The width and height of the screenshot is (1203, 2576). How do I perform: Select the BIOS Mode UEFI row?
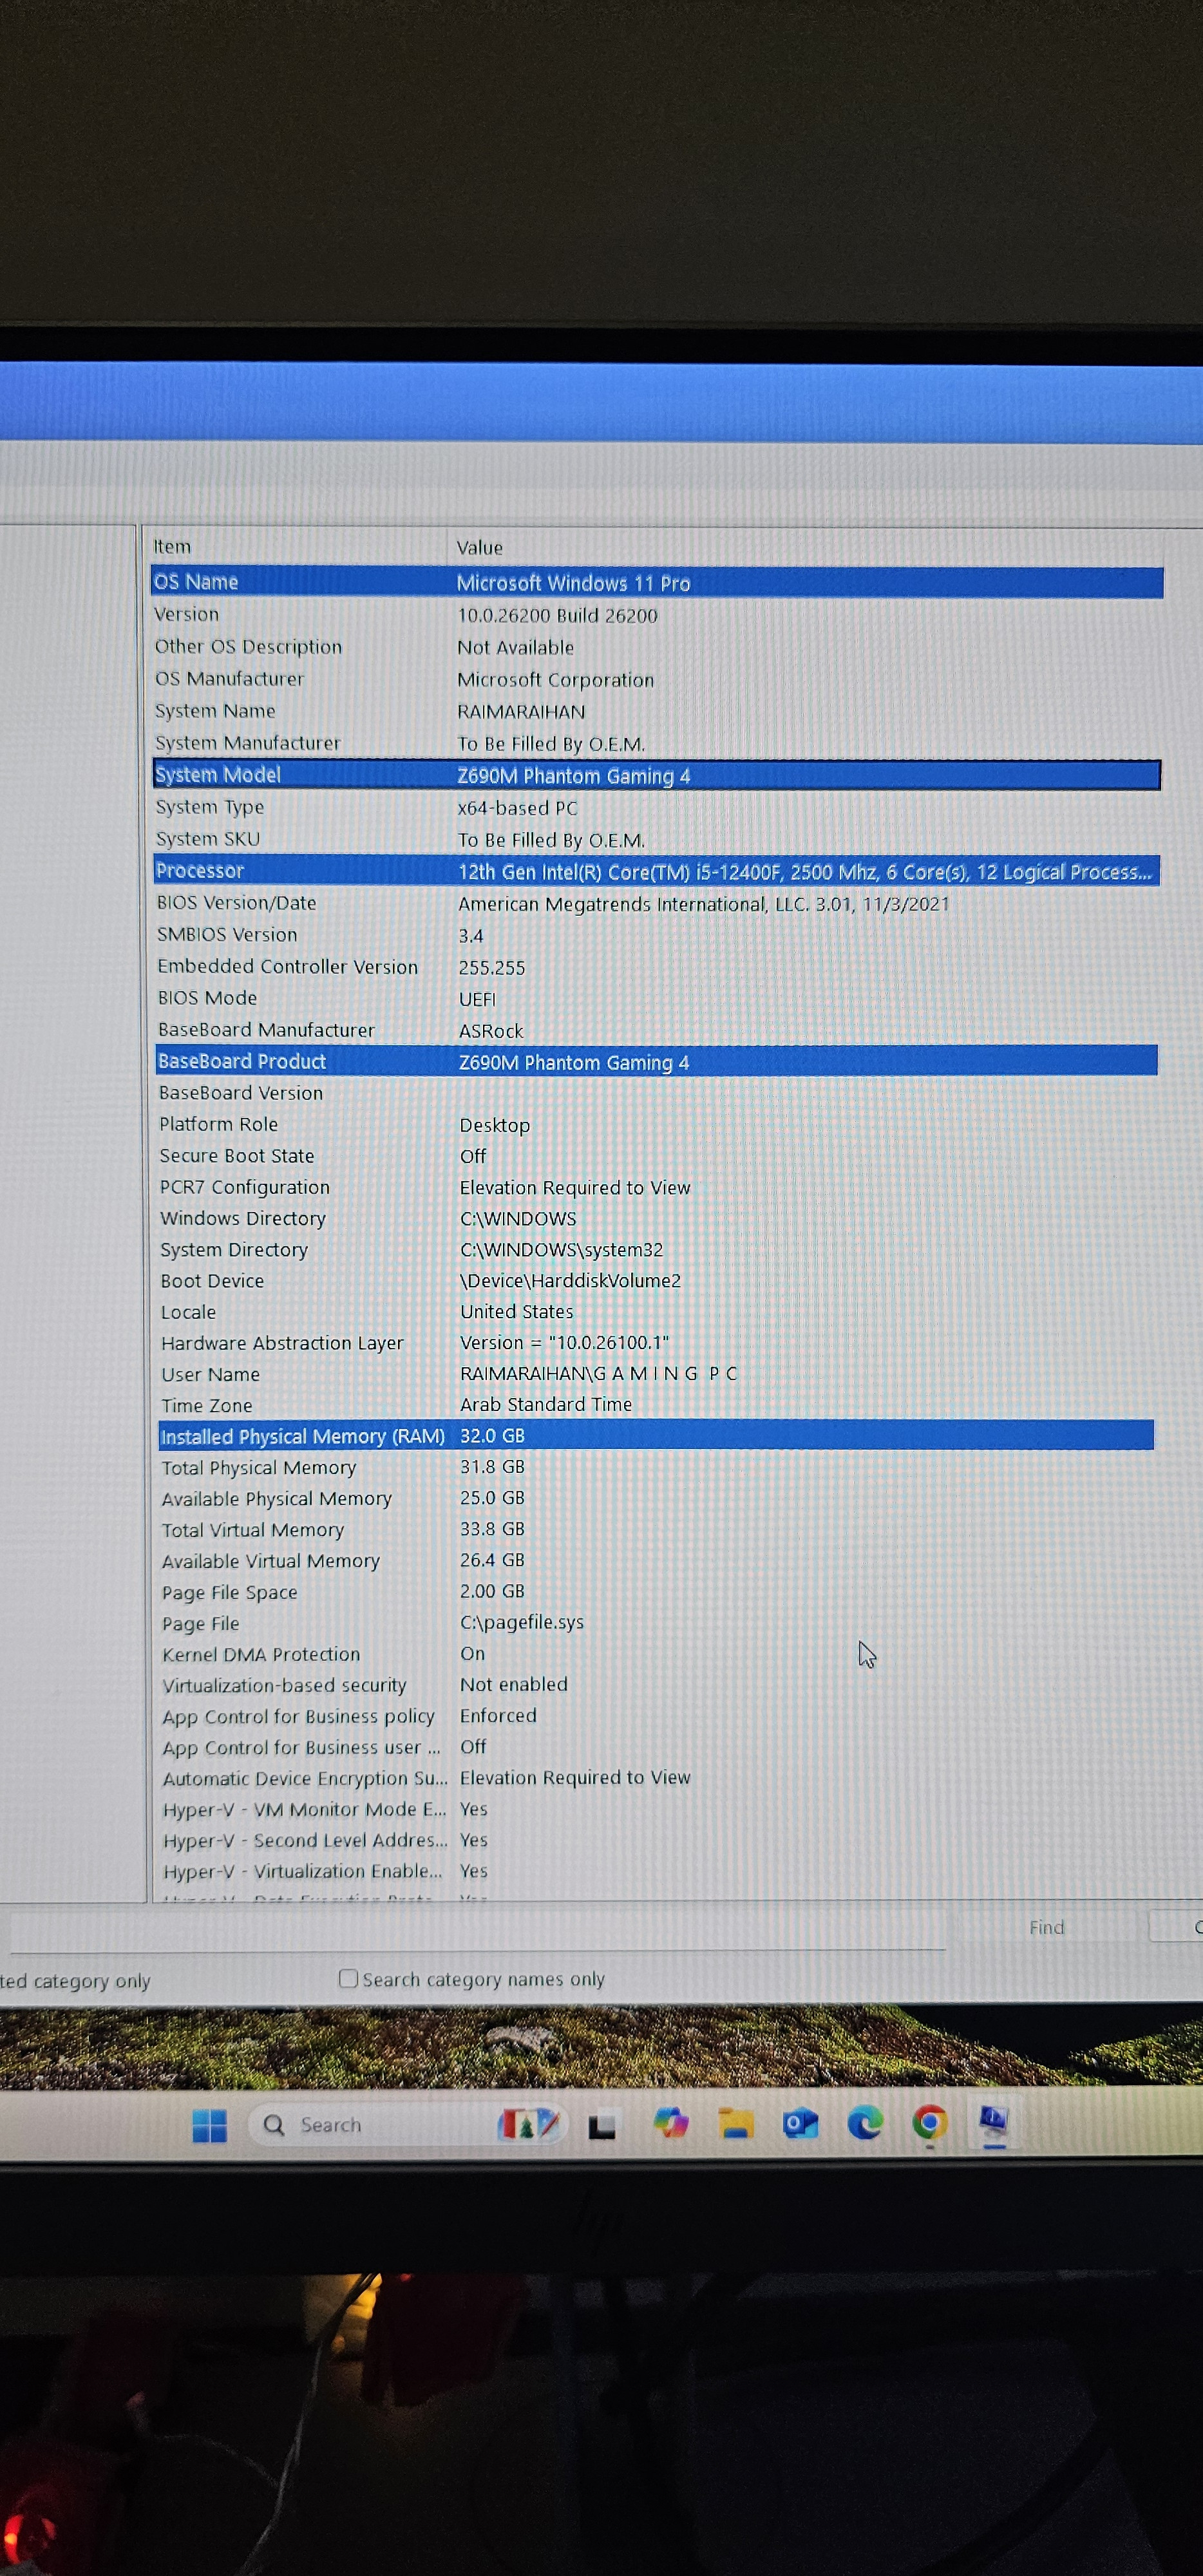tap(657, 998)
